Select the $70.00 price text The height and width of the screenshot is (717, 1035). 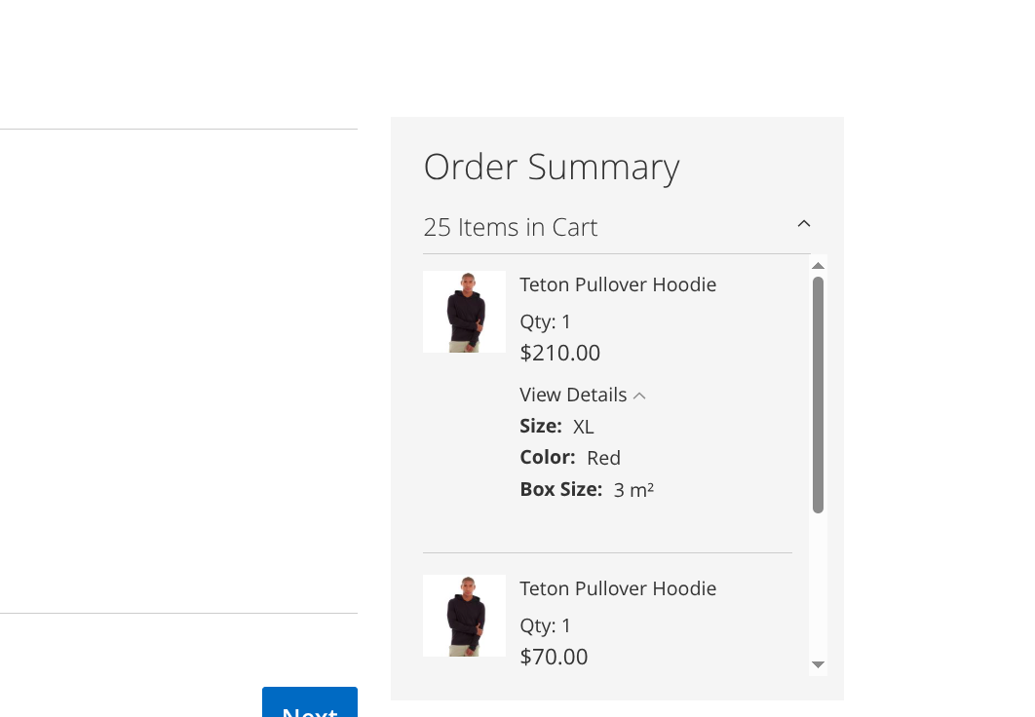[x=554, y=657]
